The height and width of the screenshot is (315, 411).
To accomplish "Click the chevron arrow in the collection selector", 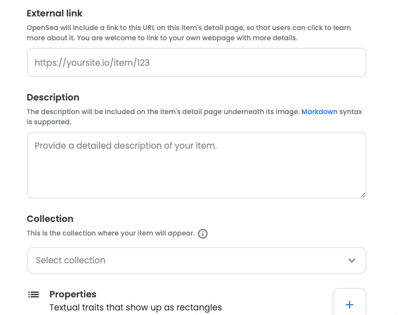I will click(352, 261).
